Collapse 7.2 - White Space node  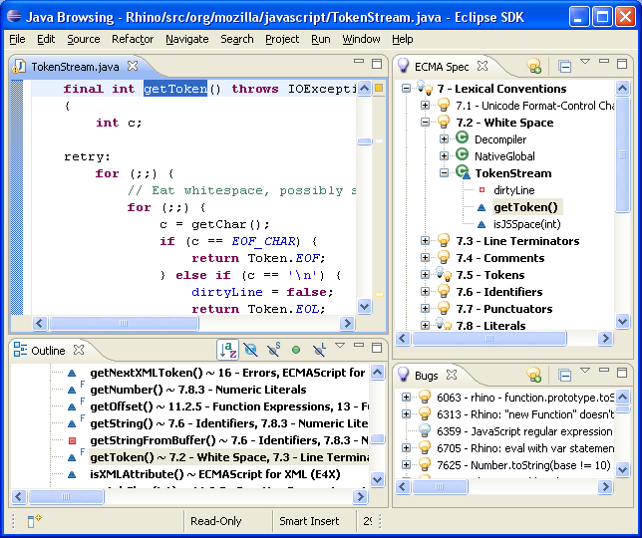425,122
